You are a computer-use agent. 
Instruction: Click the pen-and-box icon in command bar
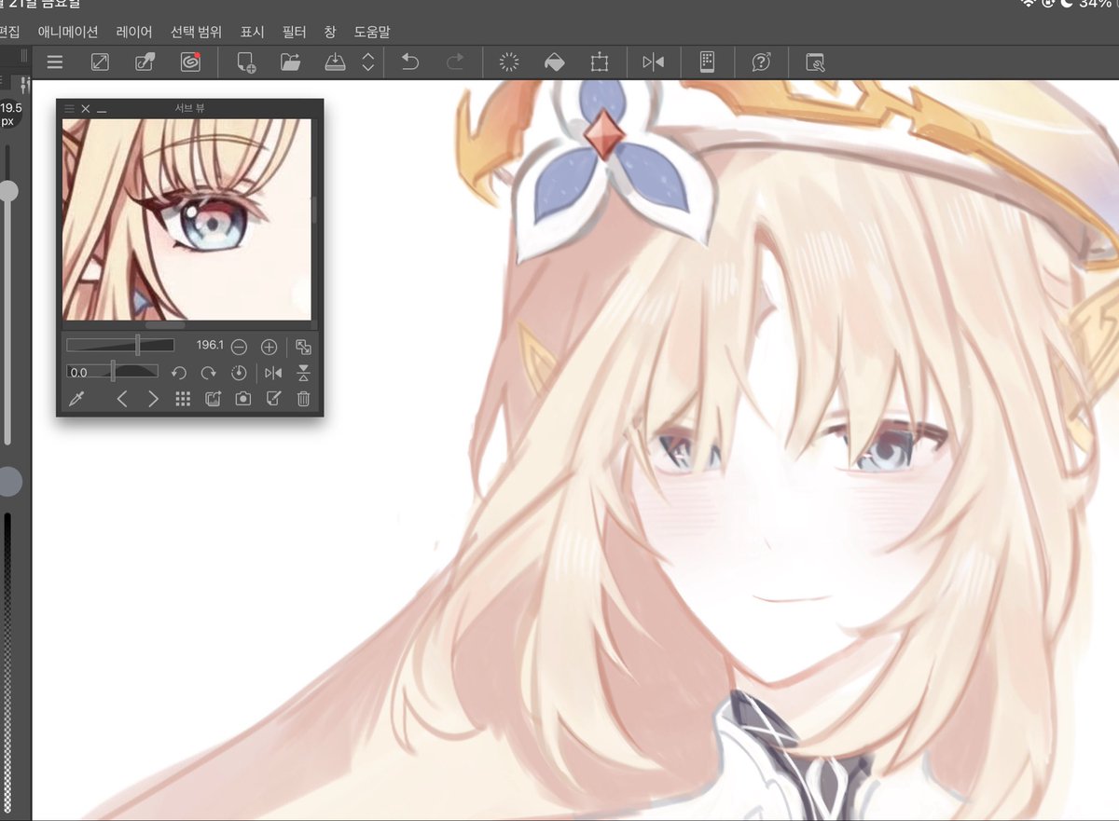click(x=145, y=62)
